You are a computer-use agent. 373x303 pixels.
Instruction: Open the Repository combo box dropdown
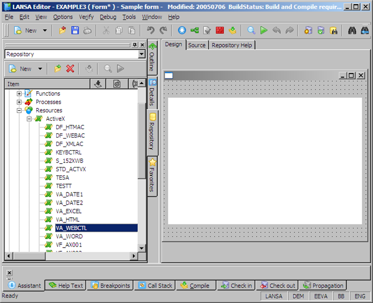coord(141,54)
